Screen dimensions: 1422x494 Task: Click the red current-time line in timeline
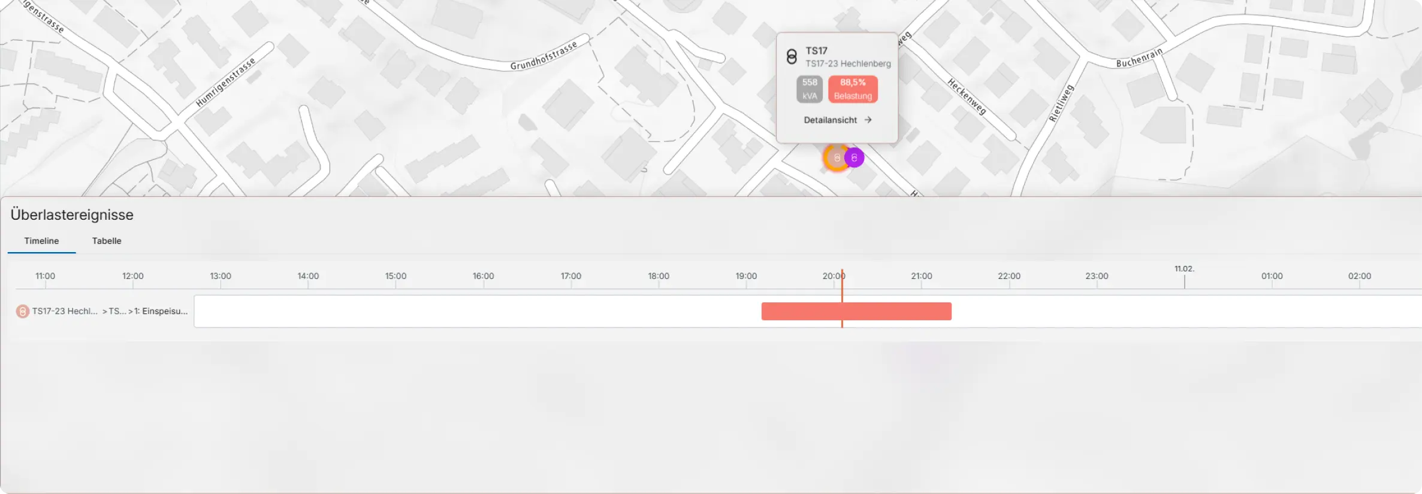(842, 298)
